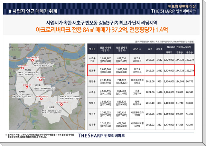Click the red map marker for 방배아트자이
This screenshot has width=206, height=146.
[x=27, y=87]
